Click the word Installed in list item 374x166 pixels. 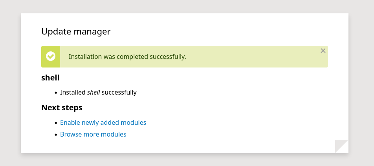[73, 92]
